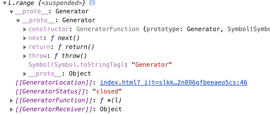This screenshot has width=270, height=114.
Task: Expand the [[GeneratorReceiver]] Object entry
Action: coord(11,109)
